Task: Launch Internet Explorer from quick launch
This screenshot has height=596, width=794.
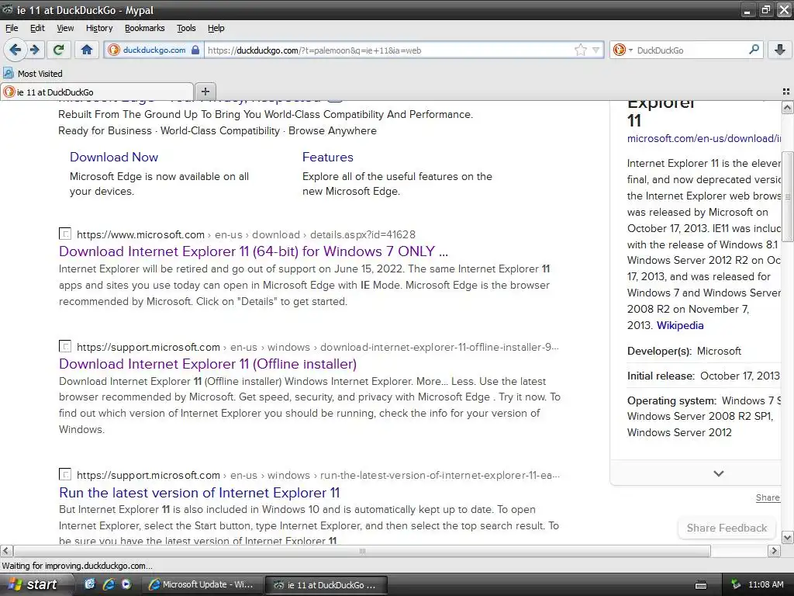Action: 109,584
